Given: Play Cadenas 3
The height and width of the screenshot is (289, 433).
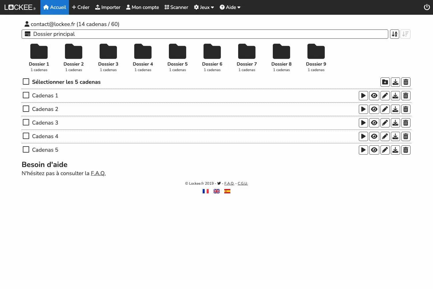Looking at the screenshot, I should click(x=363, y=123).
